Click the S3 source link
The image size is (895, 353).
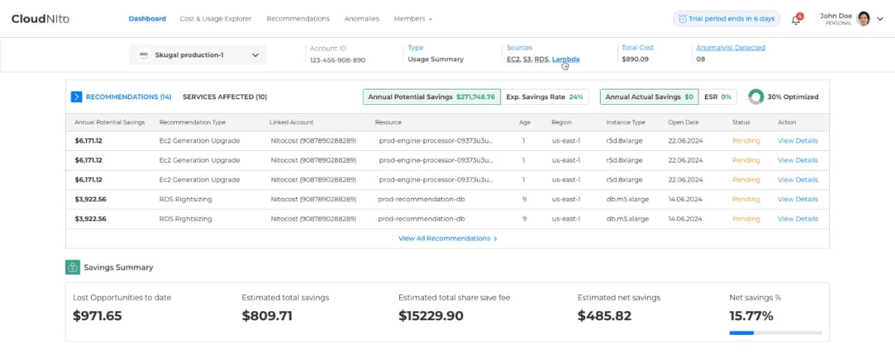pos(527,59)
